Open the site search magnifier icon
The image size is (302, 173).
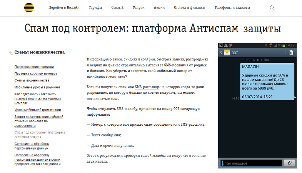click(272, 8)
